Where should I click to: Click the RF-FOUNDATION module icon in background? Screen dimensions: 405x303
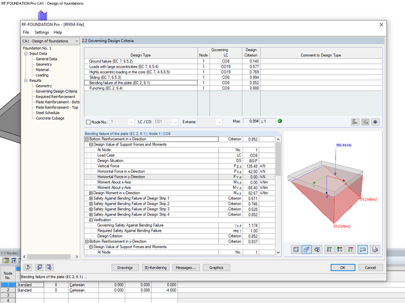[x=42, y=15]
